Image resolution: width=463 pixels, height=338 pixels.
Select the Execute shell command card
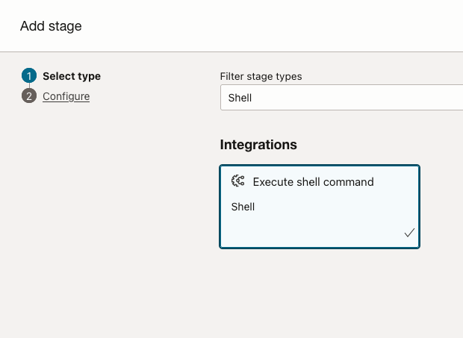point(319,206)
